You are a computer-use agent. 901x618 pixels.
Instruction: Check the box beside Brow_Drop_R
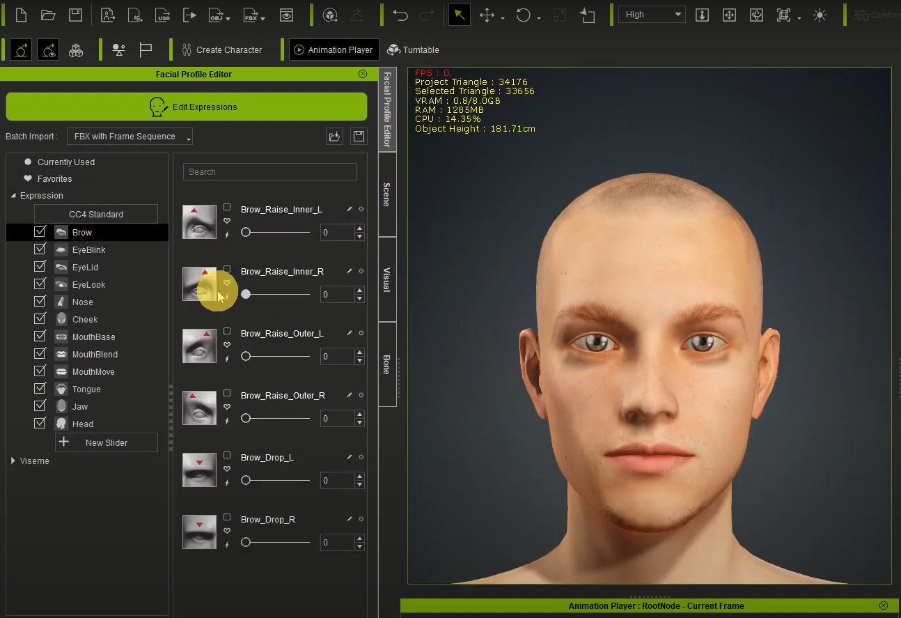coord(227,517)
